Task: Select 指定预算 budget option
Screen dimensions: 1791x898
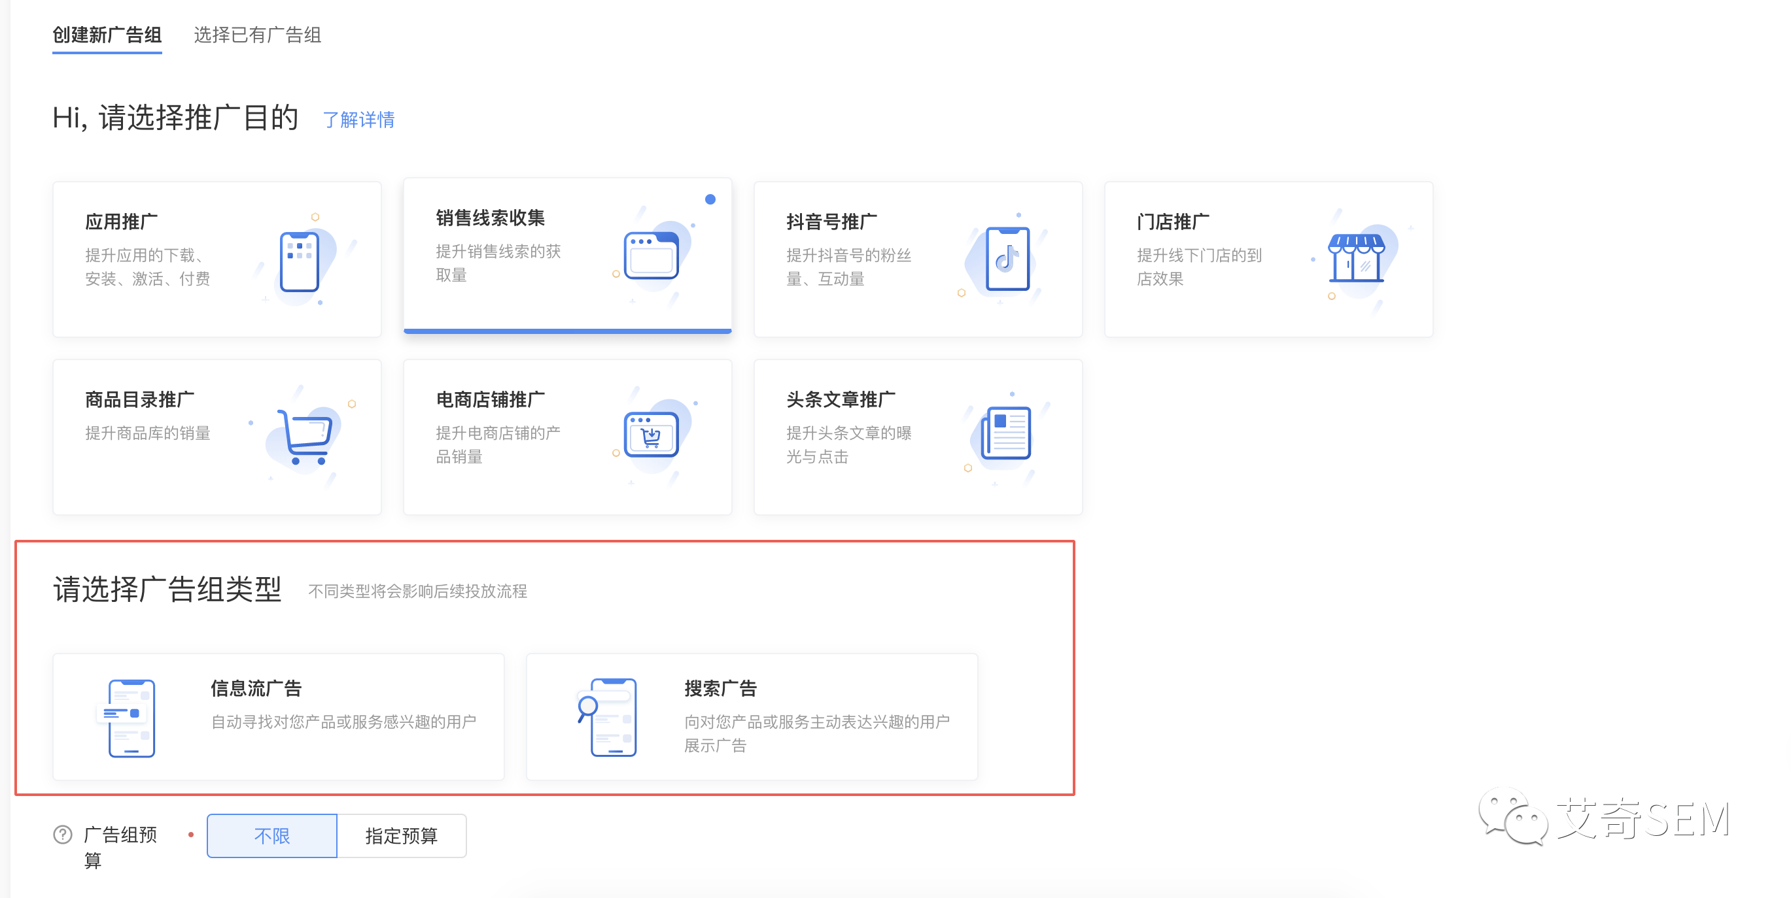Action: tap(401, 835)
